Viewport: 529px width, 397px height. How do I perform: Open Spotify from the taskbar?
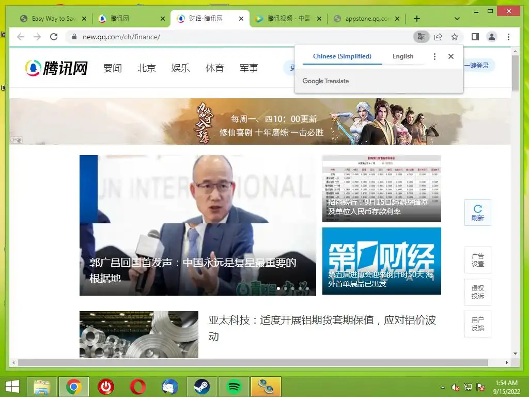click(x=234, y=387)
